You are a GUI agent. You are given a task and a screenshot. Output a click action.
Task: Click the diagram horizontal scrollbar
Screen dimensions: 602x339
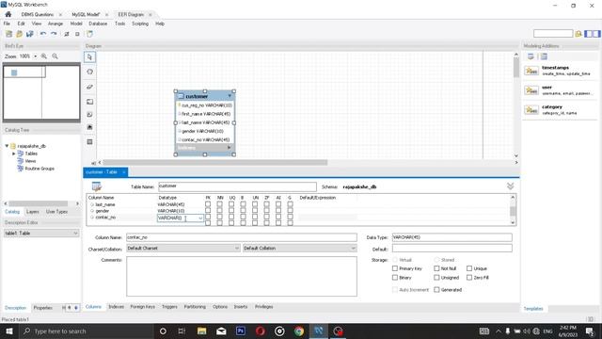[215, 163]
